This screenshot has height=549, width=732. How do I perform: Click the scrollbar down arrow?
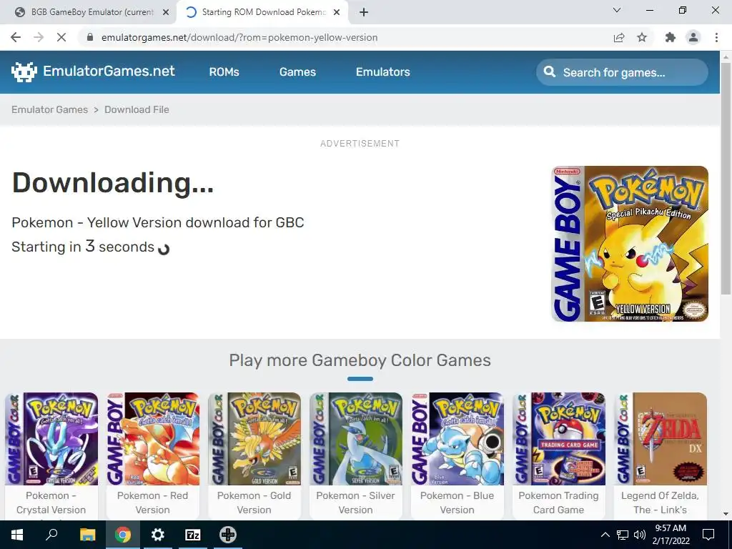(x=726, y=514)
